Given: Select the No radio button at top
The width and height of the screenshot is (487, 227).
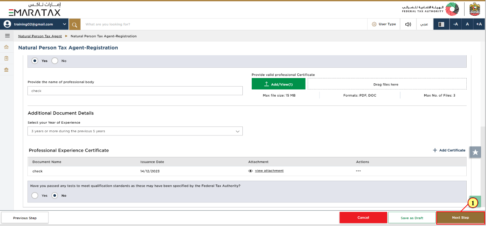Looking at the screenshot, I should point(55,61).
